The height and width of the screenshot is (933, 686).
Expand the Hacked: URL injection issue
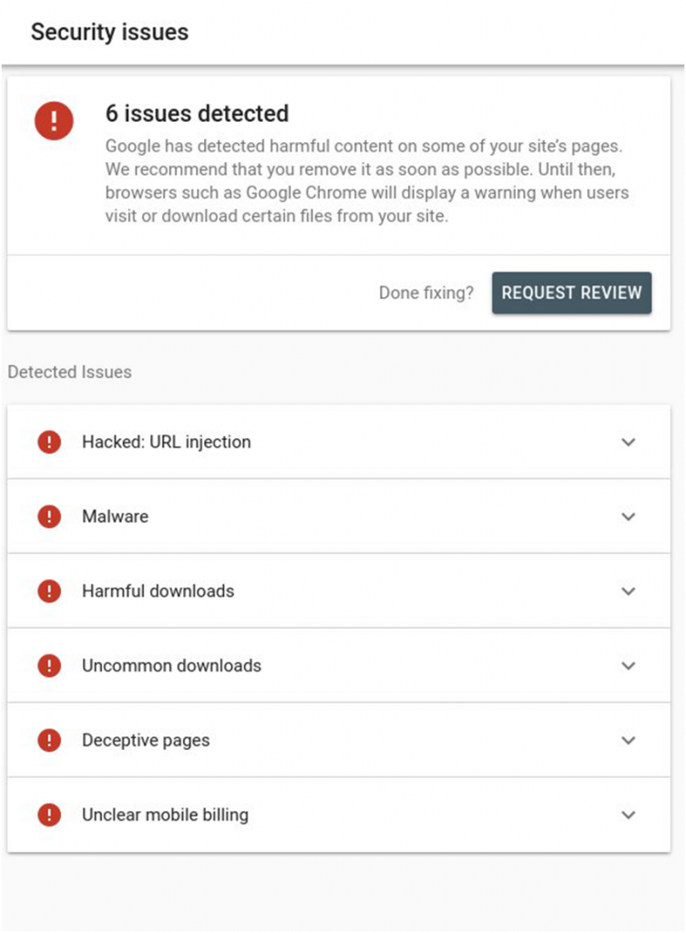[628, 442]
